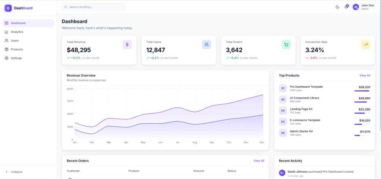Click the Status column header
The height and width of the screenshot is (179, 381).
tap(232, 171)
